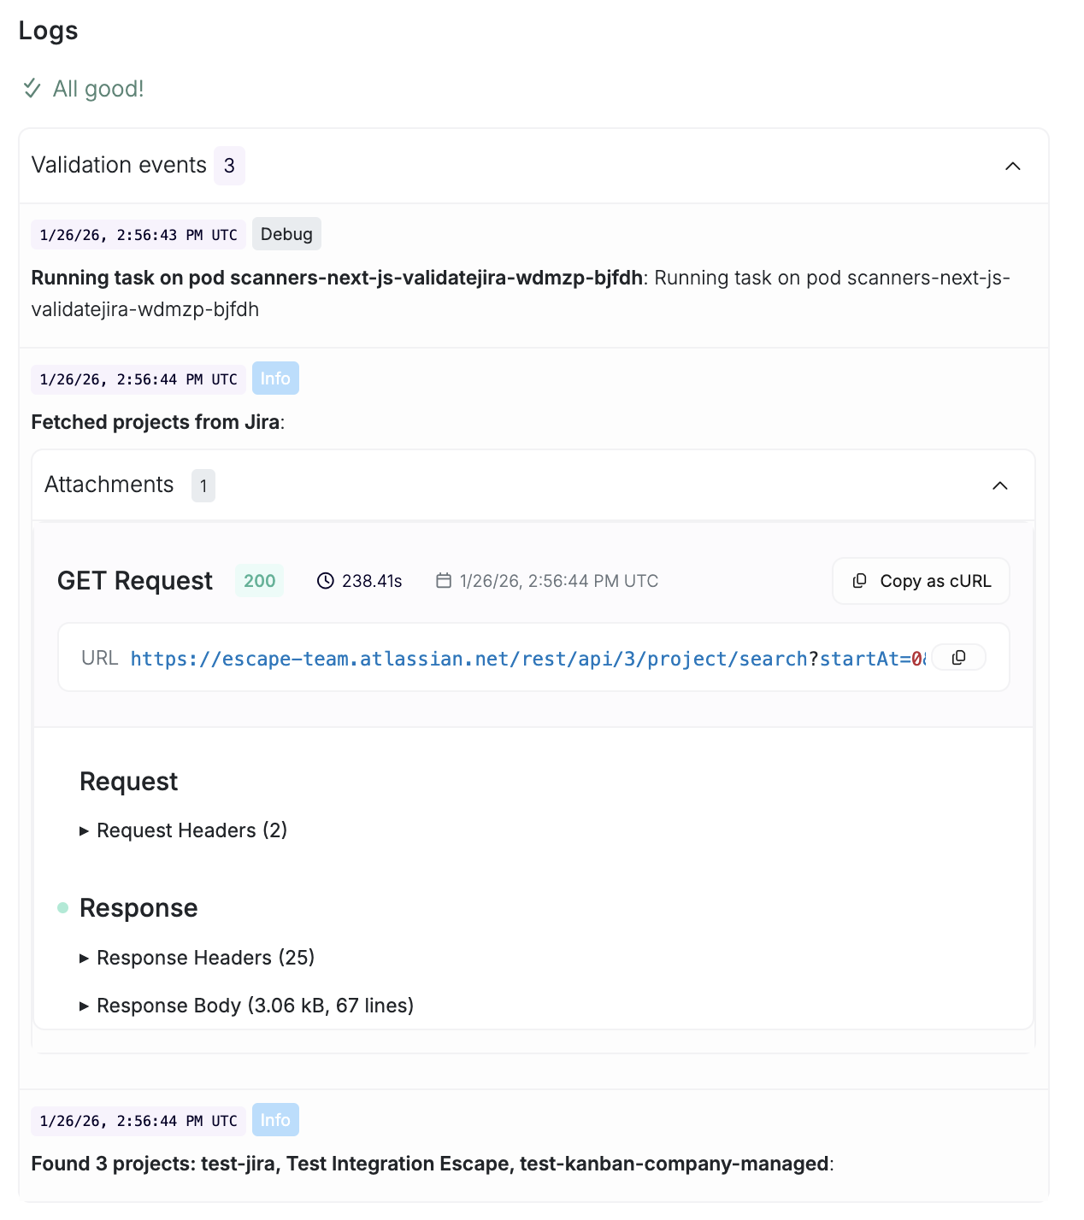The width and height of the screenshot is (1084, 1220).
Task: Click the Info badge on the Fetched projects entry
Action: (x=275, y=378)
